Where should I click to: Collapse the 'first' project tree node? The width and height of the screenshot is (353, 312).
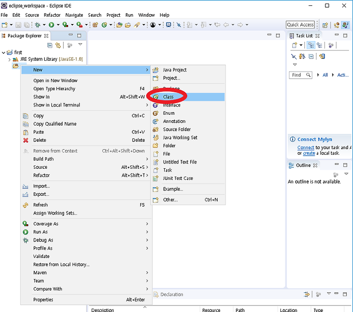click(3, 52)
